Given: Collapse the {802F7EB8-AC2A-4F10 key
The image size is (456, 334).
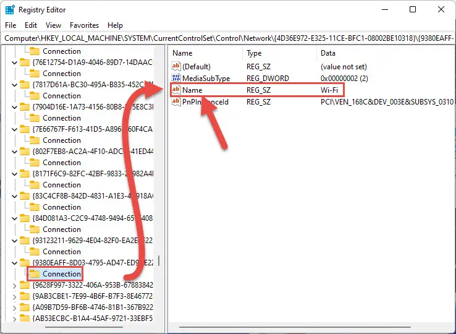Looking at the screenshot, I should pos(15,152).
